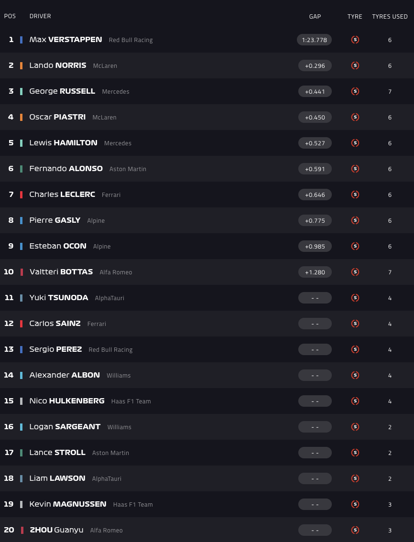Click the TYRES USED column header
Viewport: 414px width, 542px height.
(x=390, y=16)
